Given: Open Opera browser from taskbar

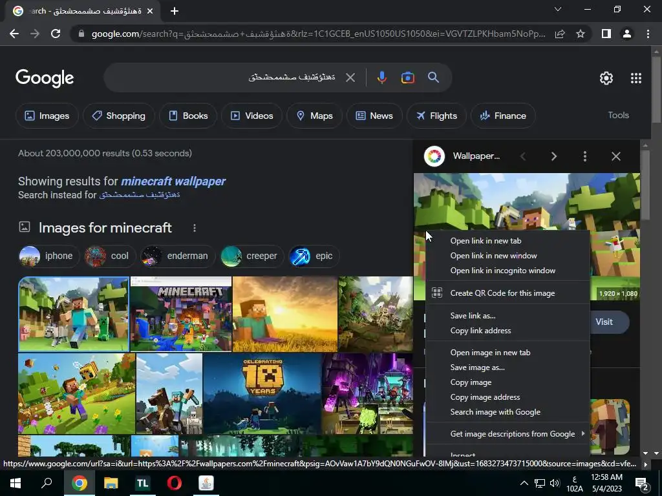Looking at the screenshot, I should point(174,483).
